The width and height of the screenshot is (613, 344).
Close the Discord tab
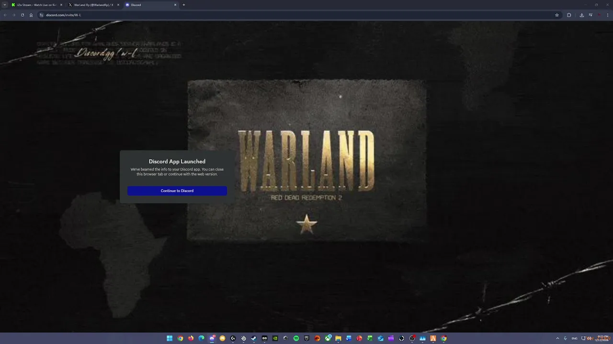(x=175, y=5)
